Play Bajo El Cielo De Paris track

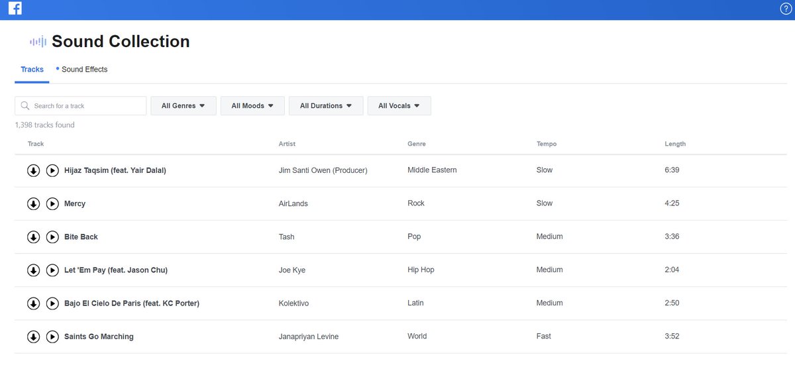point(52,303)
